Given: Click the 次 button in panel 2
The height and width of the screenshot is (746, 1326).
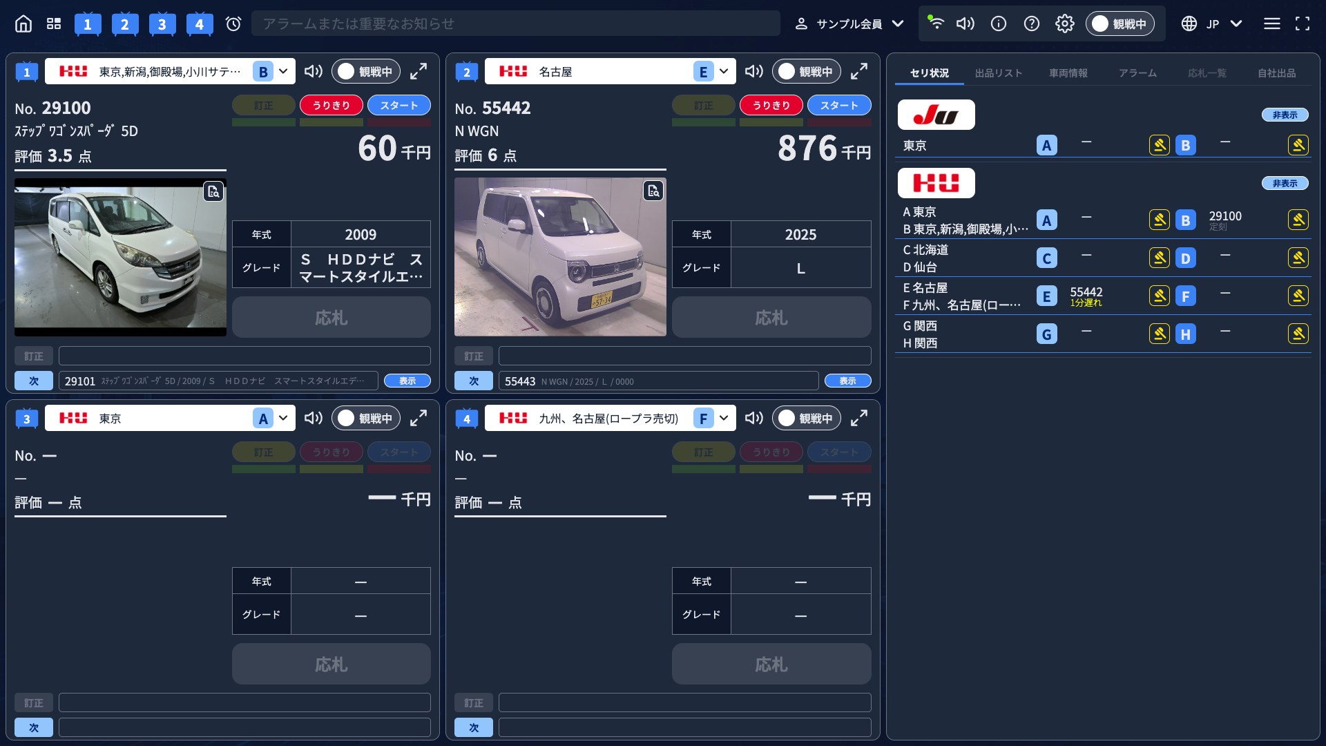Looking at the screenshot, I should [474, 381].
